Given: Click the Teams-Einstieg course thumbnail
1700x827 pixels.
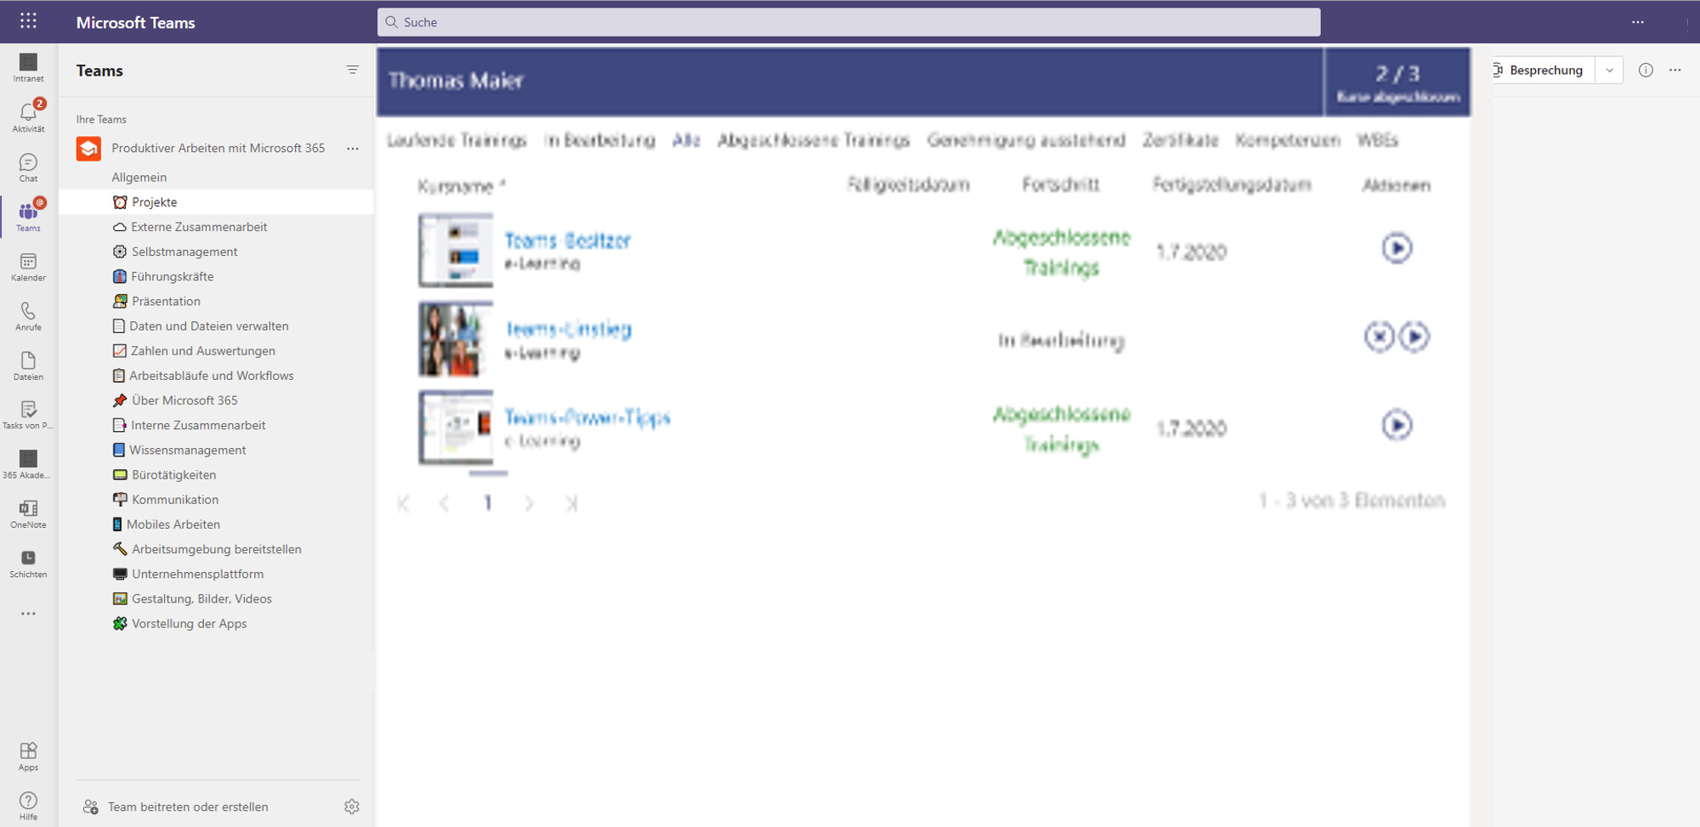Looking at the screenshot, I should [x=456, y=338].
